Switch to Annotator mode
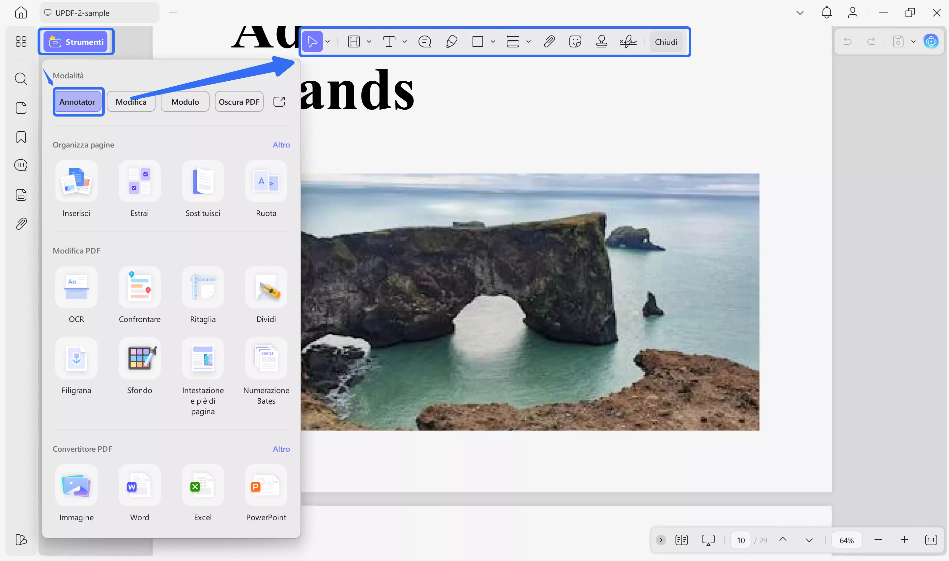 tap(77, 102)
